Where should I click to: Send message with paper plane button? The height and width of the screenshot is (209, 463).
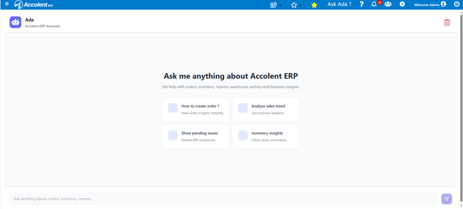[446, 199]
